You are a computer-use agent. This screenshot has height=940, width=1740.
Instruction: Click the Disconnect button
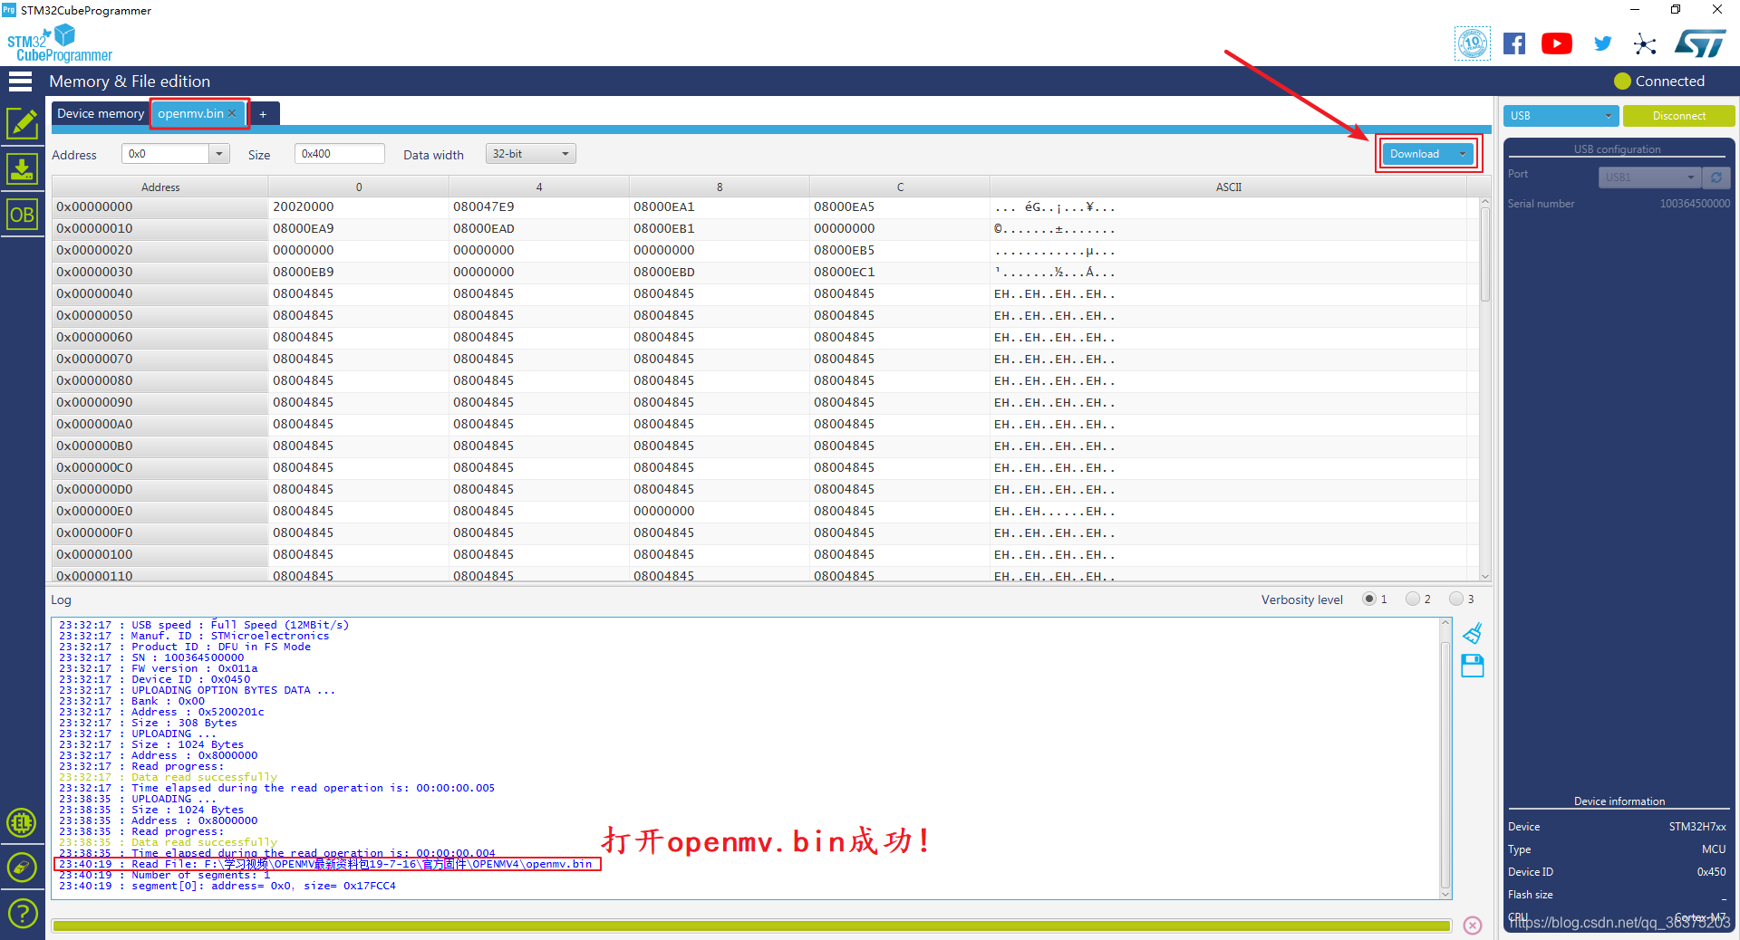pyautogui.click(x=1678, y=116)
